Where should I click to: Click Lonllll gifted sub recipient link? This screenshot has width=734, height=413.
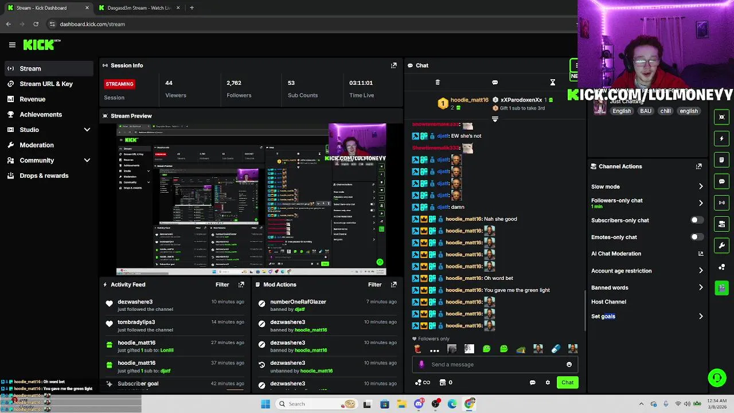click(x=167, y=350)
